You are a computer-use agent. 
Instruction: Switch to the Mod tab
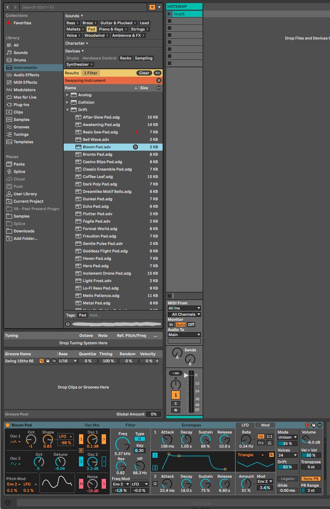265,425
